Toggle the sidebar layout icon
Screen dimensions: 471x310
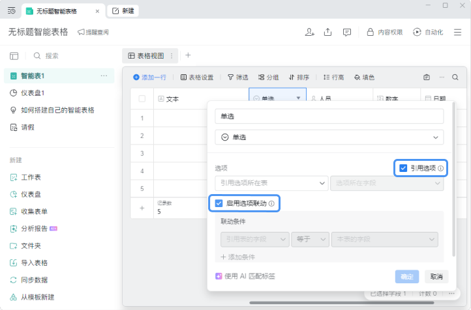[x=14, y=56]
